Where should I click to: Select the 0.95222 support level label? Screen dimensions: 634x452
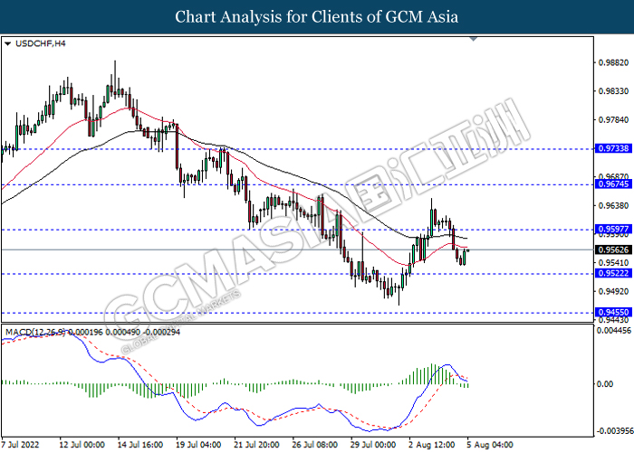613,273
